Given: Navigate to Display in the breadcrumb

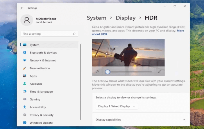Looking at the screenshot, I should (x=126, y=18).
